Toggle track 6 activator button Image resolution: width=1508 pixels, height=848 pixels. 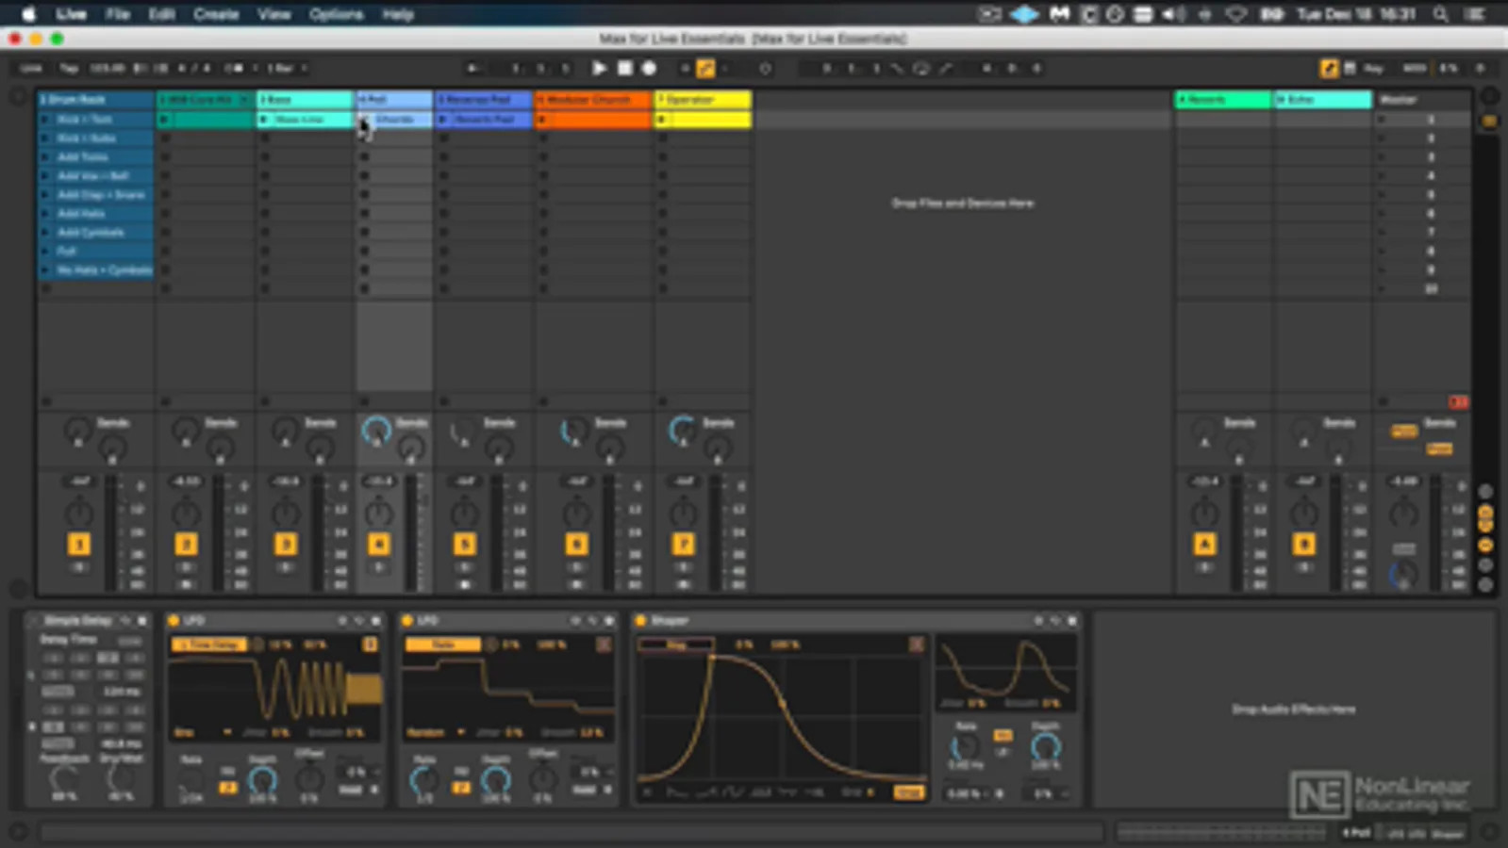(576, 544)
